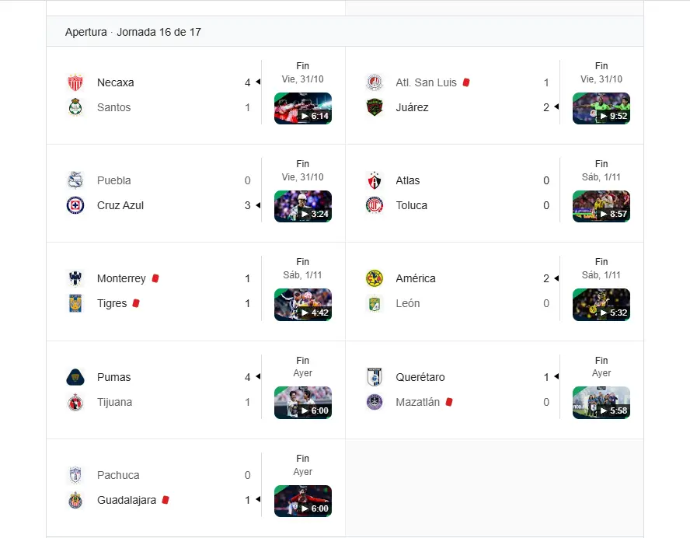
Task: Play the Necaxa vs Santos highlights video
Action: click(x=303, y=108)
